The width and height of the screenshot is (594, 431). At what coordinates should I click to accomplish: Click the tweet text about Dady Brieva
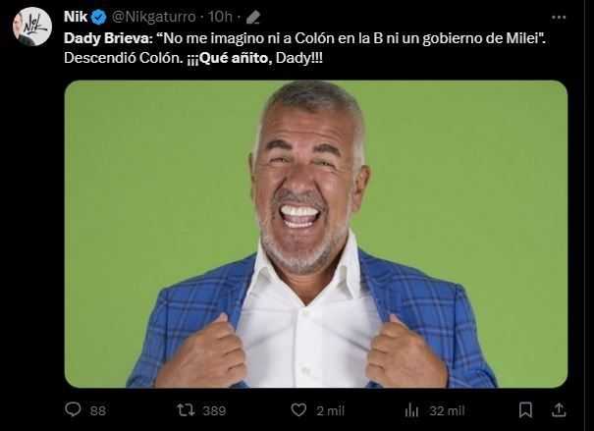tap(304, 48)
